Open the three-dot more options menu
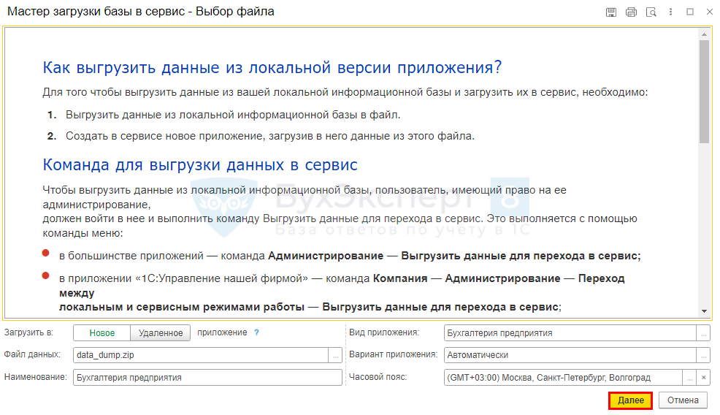Screen dimensions: 720x415 tap(671, 12)
